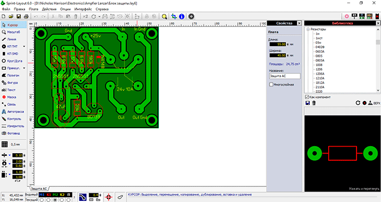Screen dimensions: 381x202
Task: Select the Полигон tool
Action: [13, 75]
